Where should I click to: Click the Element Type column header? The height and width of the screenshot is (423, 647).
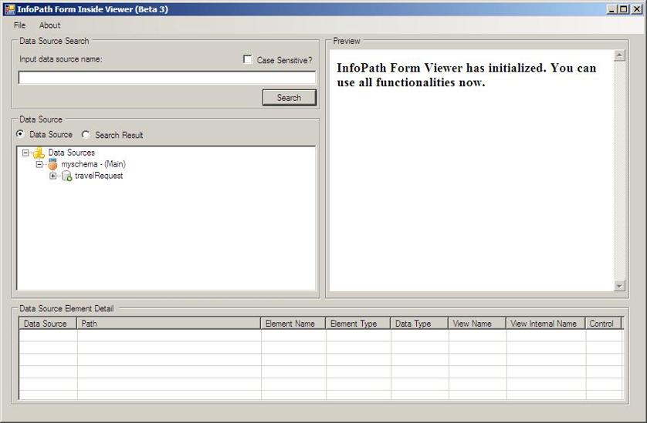(358, 324)
